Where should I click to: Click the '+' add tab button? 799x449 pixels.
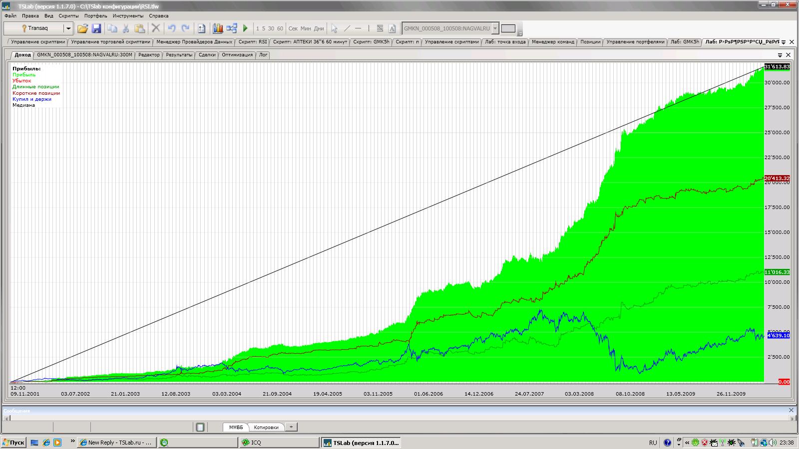coord(291,427)
